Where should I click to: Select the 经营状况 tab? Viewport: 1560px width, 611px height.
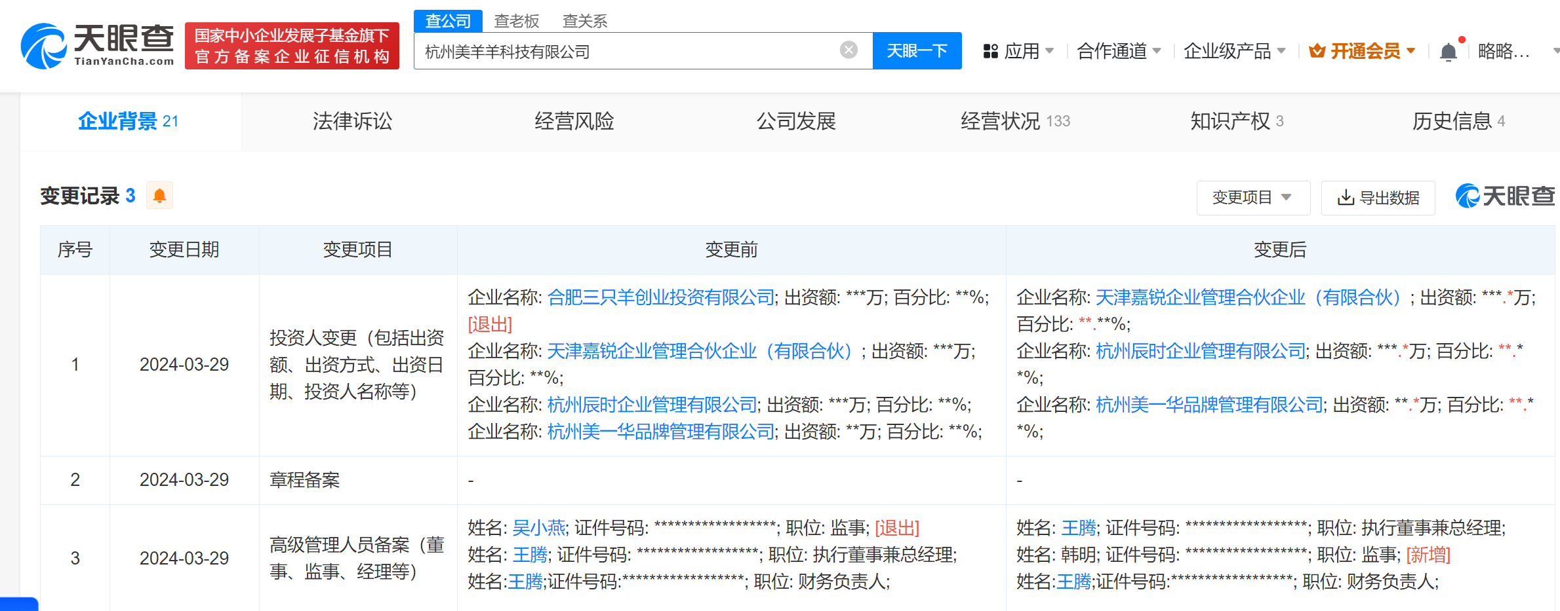(1015, 121)
